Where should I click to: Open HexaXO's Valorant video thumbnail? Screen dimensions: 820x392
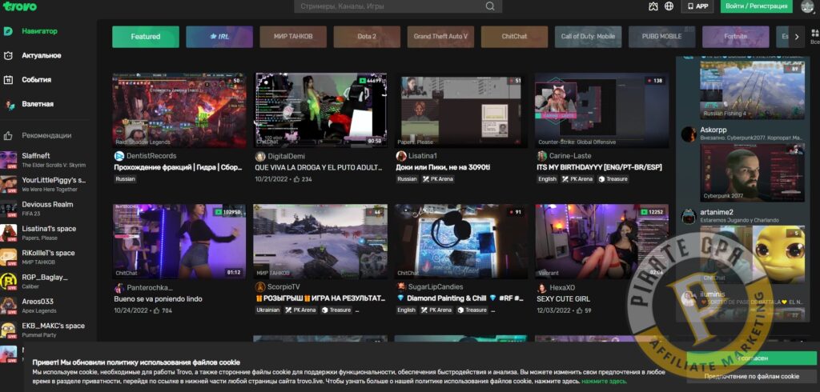click(601, 242)
